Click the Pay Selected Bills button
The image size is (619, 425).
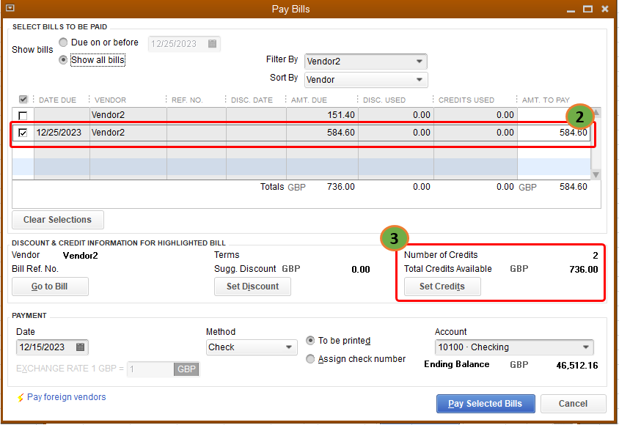point(486,404)
